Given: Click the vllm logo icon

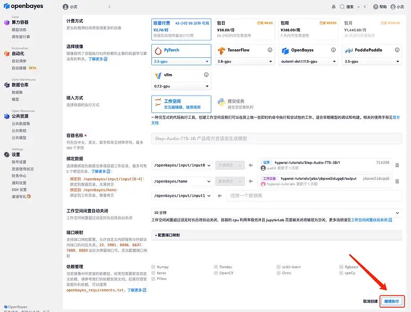Looking at the screenshot, I should (158, 75).
